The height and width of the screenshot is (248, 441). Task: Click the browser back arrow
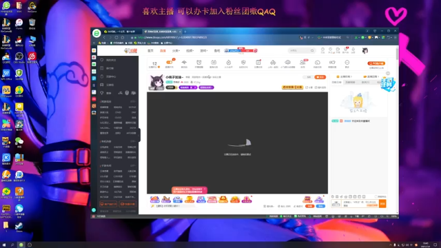(104, 37)
